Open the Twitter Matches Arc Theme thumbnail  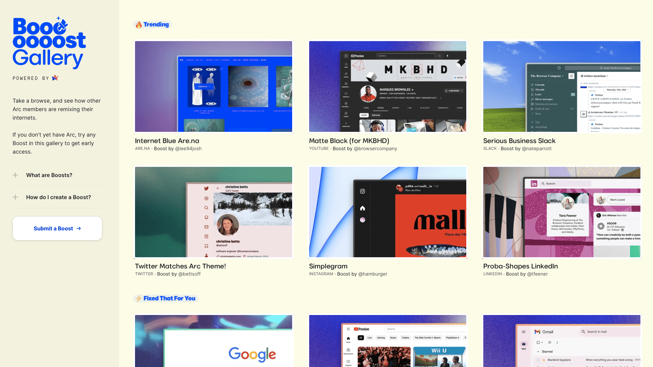214,212
